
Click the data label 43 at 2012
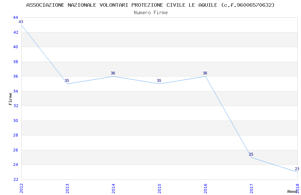tap(21, 22)
